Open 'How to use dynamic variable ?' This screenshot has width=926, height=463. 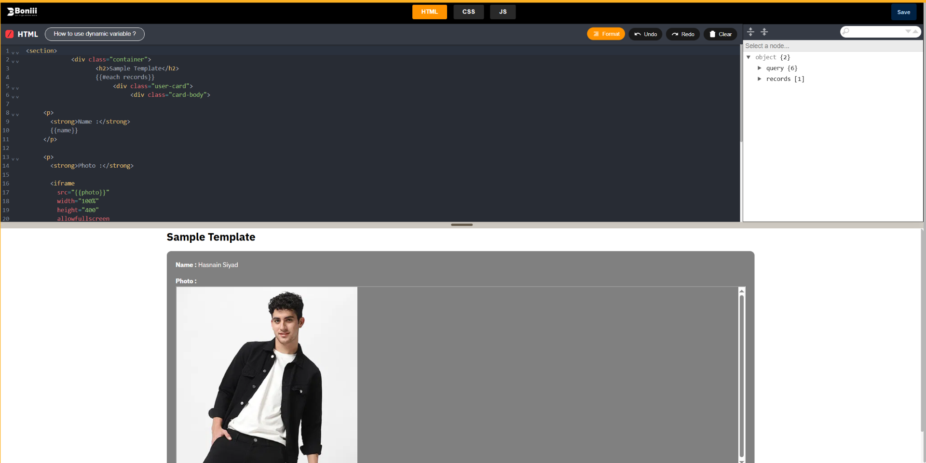[95, 34]
